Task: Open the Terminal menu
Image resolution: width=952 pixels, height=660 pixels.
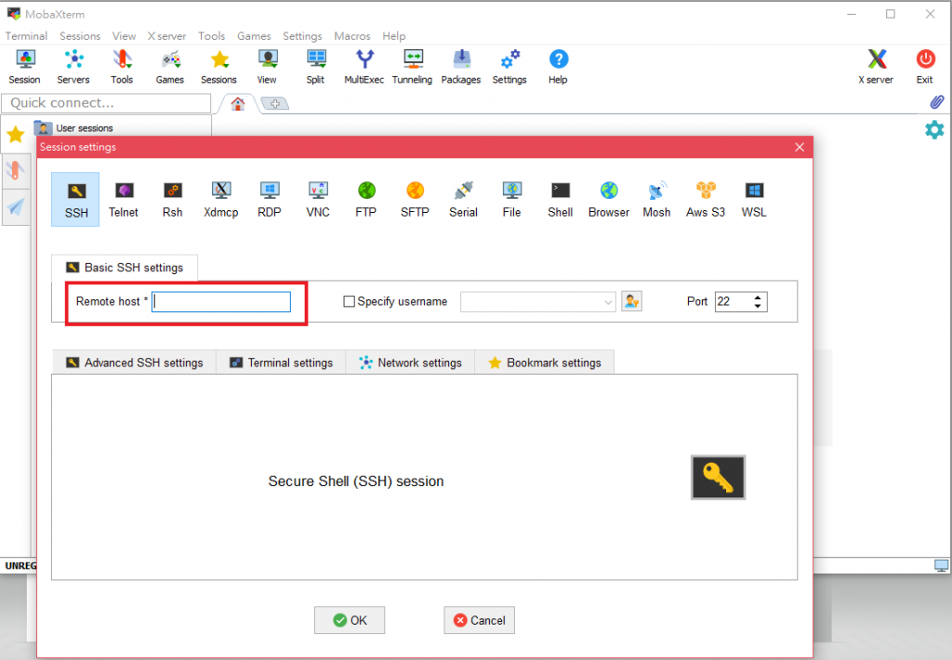Action: [26, 36]
